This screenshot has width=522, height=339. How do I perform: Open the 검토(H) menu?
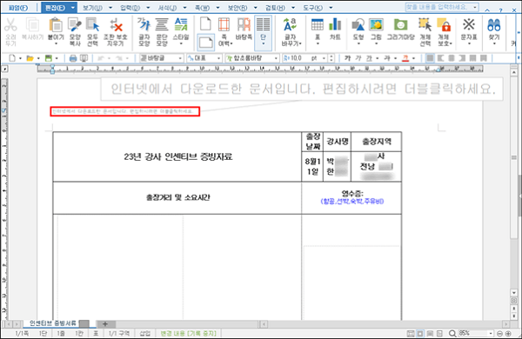coord(275,8)
